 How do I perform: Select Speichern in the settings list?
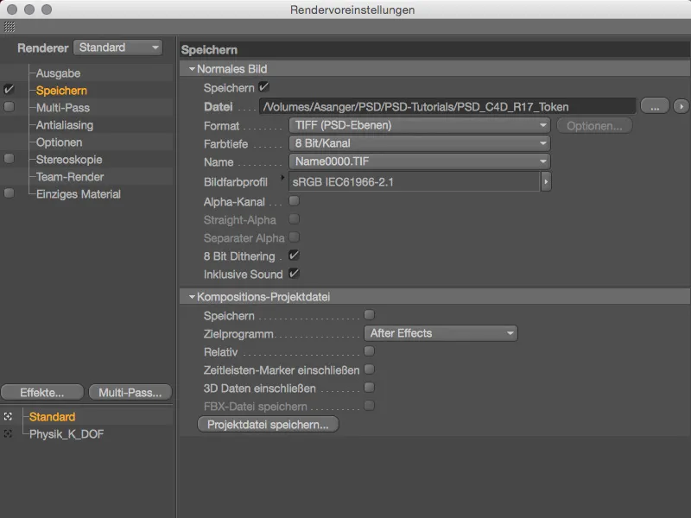pos(61,91)
